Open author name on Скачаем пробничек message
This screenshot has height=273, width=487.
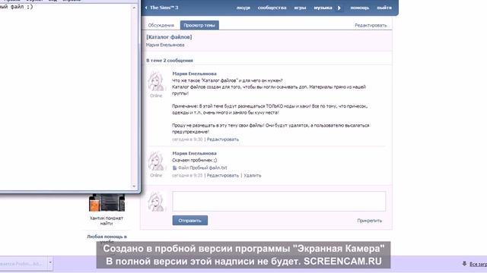point(195,153)
